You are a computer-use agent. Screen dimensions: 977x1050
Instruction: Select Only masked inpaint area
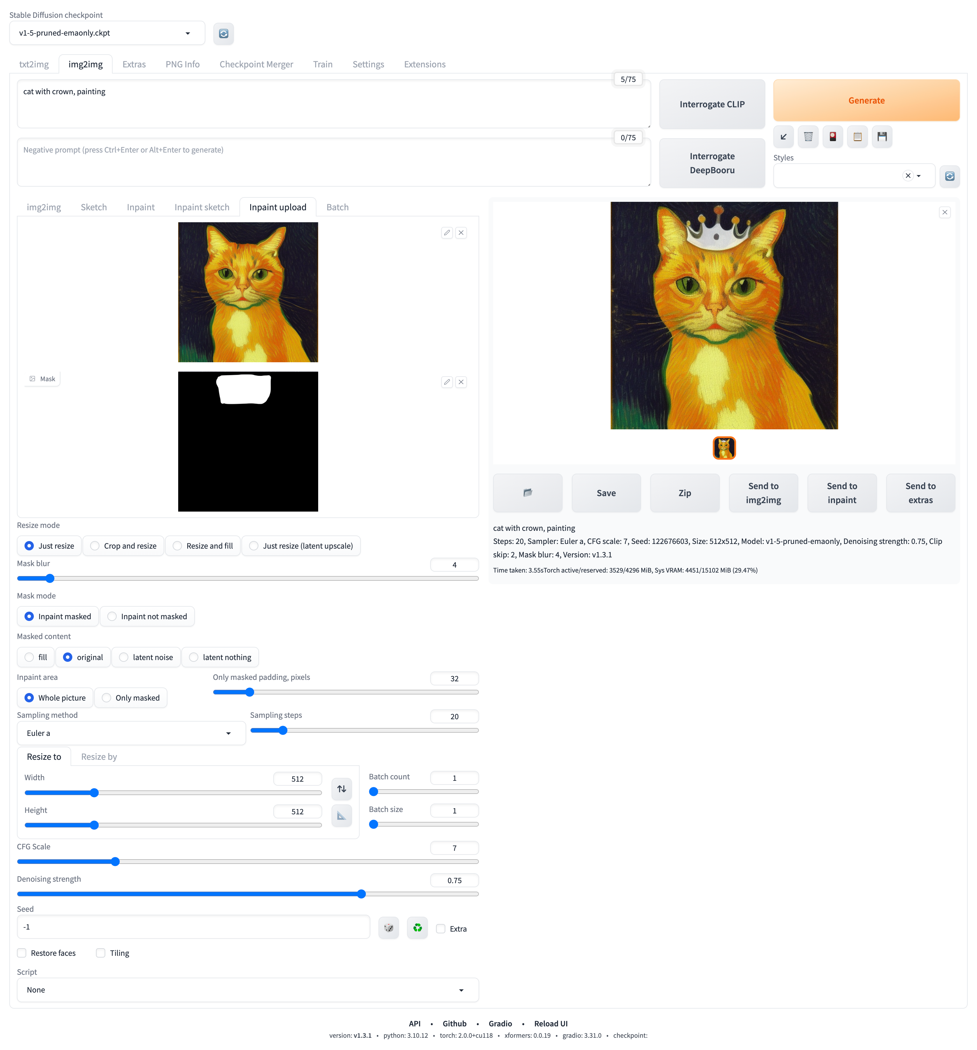pos(131,698)
